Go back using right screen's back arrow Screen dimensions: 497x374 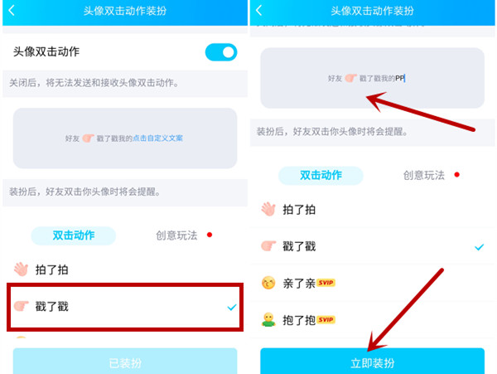pyautogui.click(x=258, y=11)
